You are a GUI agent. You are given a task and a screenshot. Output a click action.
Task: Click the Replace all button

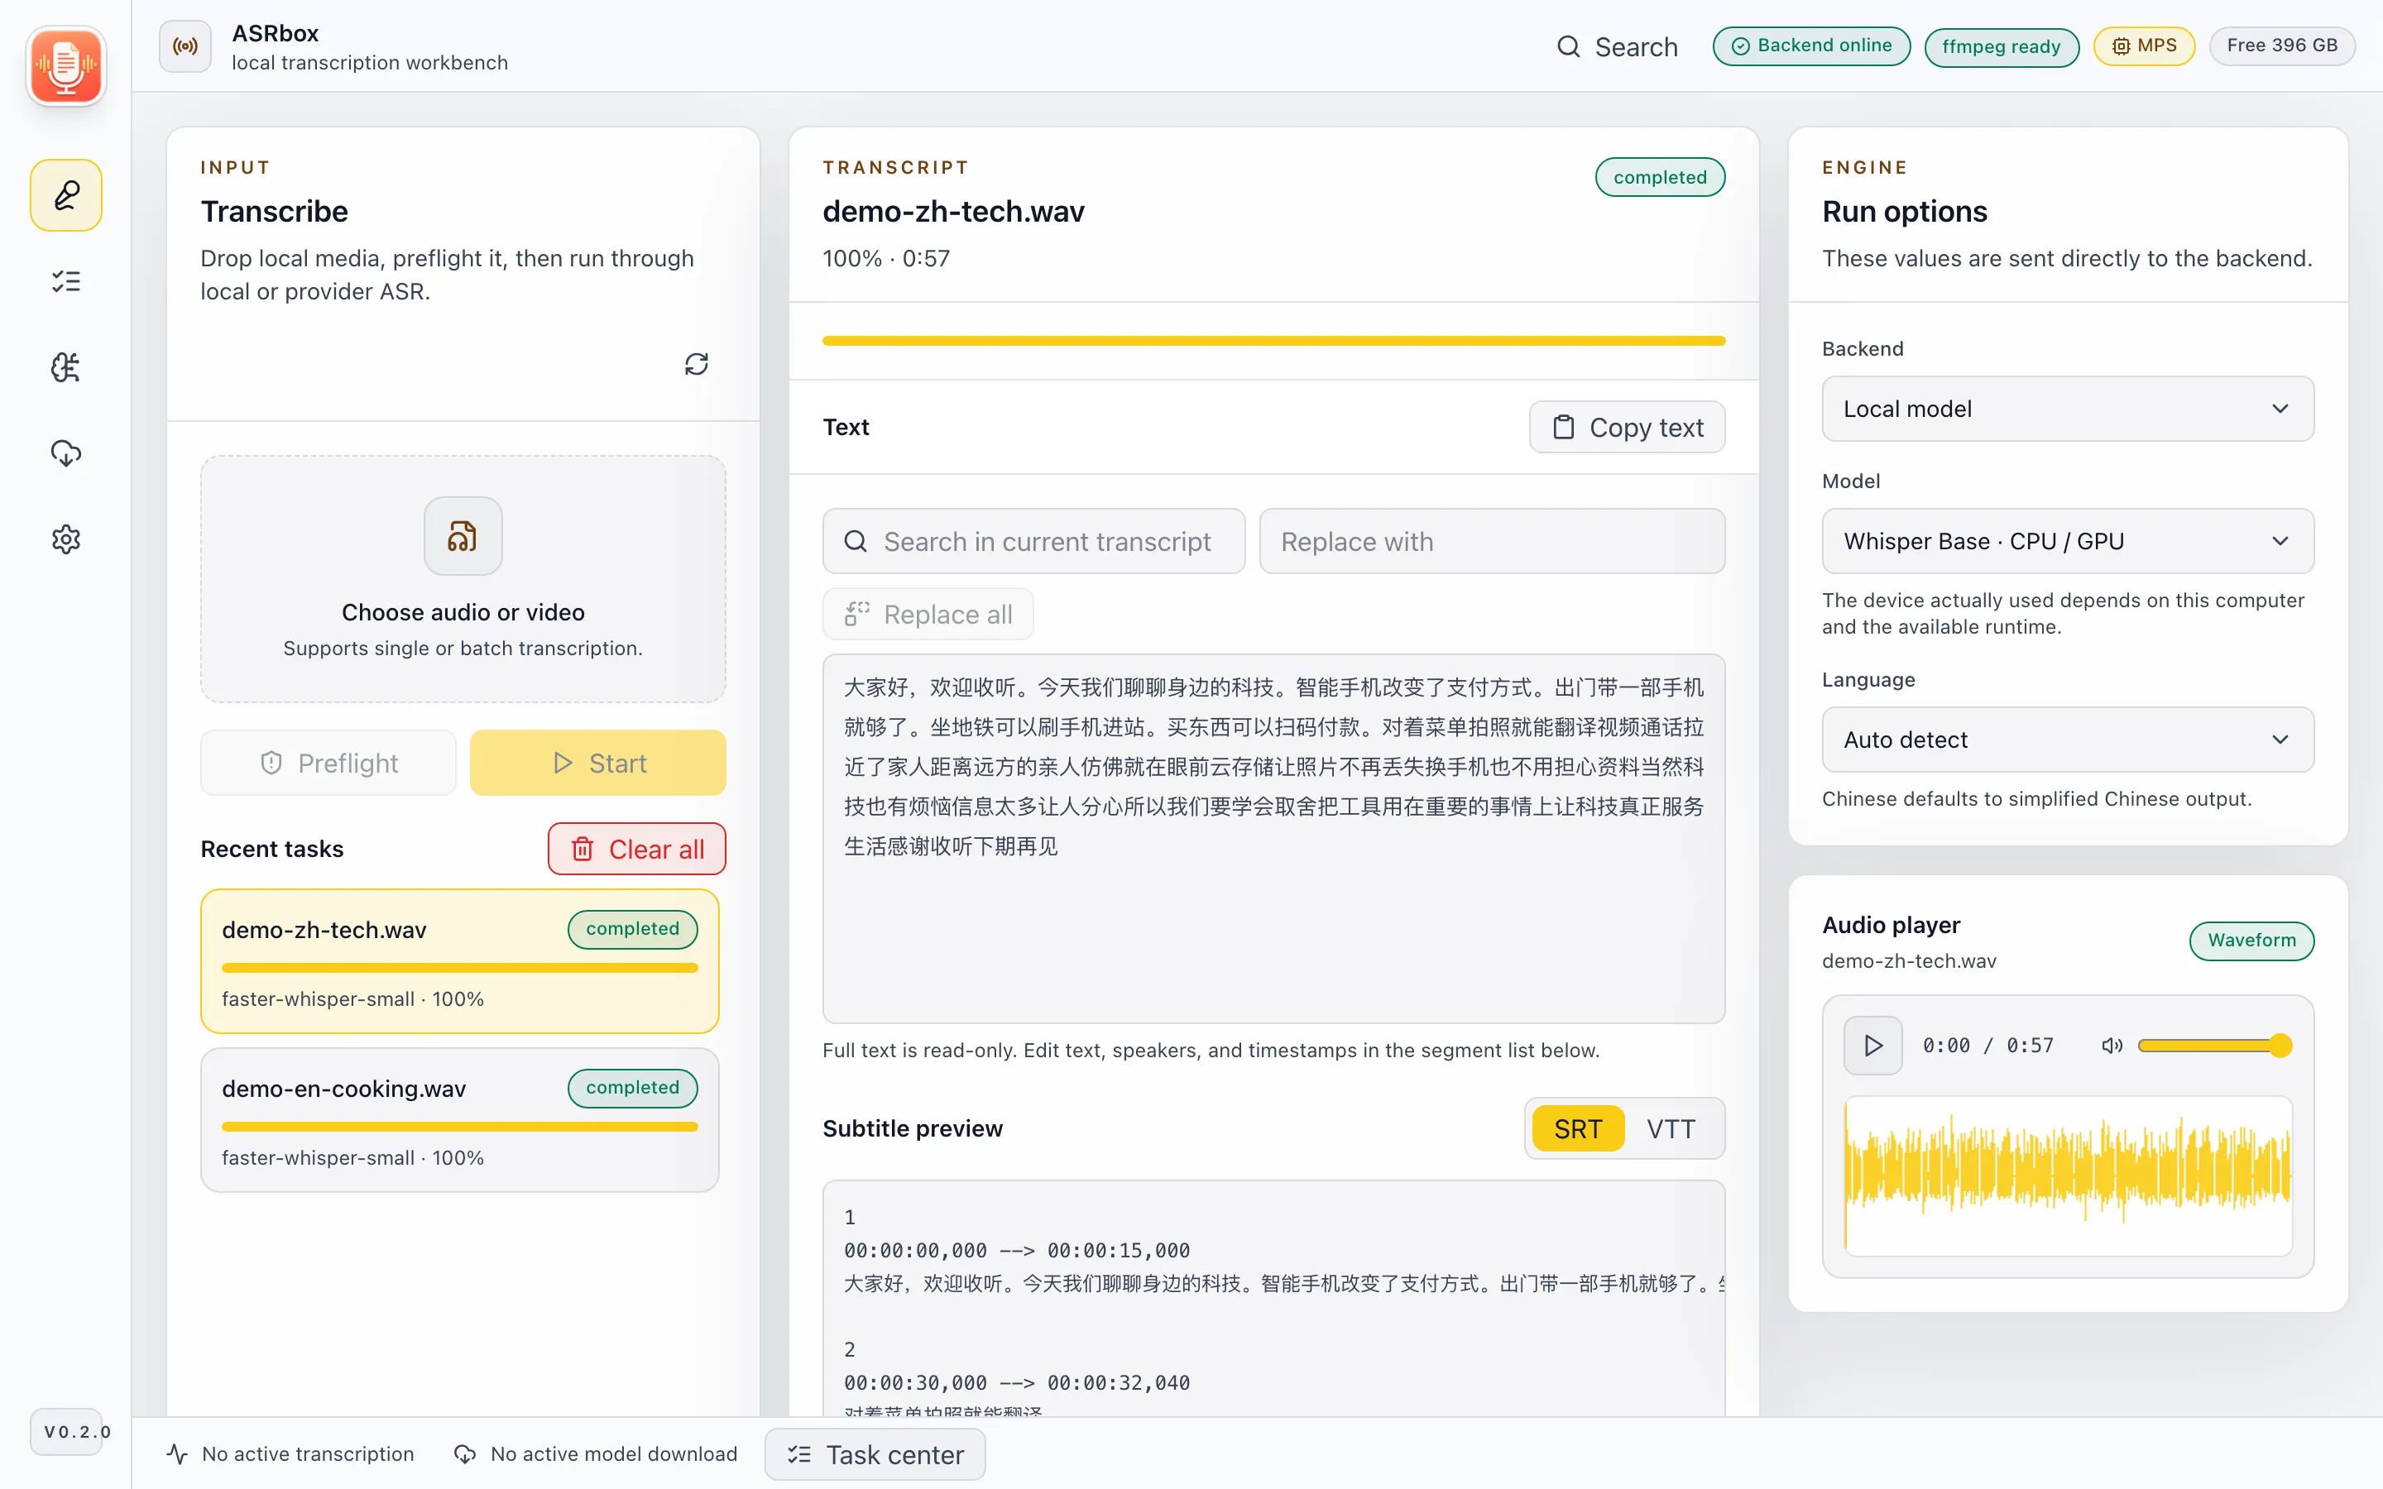[x=928, y=615]
